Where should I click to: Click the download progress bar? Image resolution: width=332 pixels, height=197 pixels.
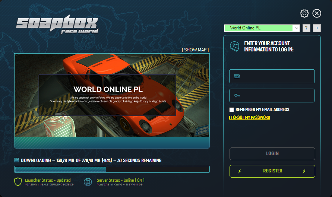112,169
